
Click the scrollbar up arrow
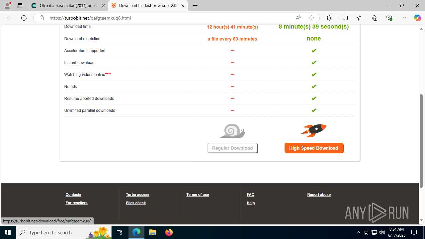421,29
